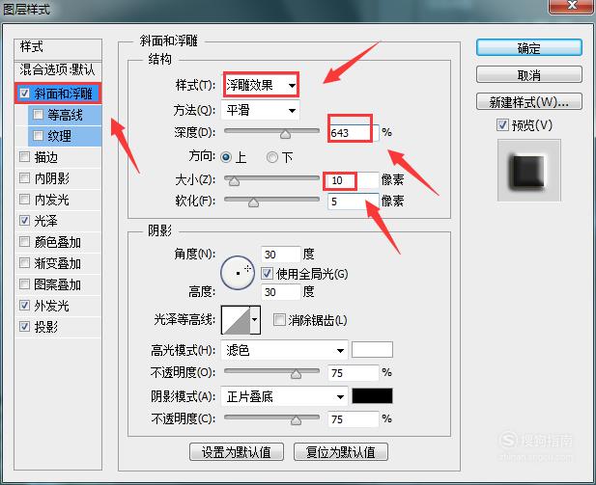The width and height of the screenshot is (596, 485).
Task: Enable the 内阴影 checkbox
Action: (x=25, y=178)
